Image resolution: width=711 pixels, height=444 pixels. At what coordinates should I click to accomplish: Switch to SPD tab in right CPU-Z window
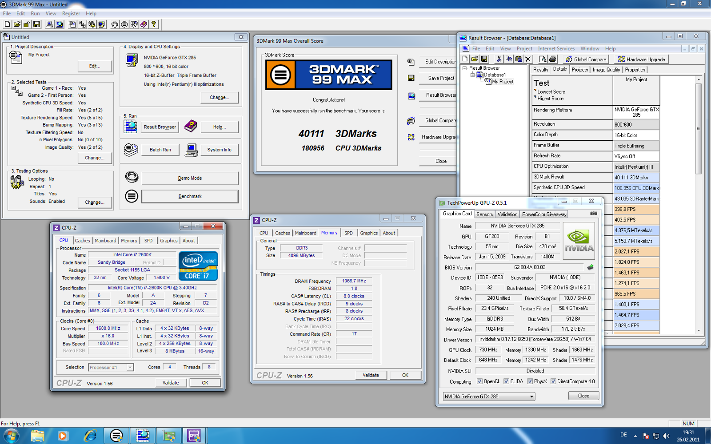pyautogui.click(x=348, y=233)
